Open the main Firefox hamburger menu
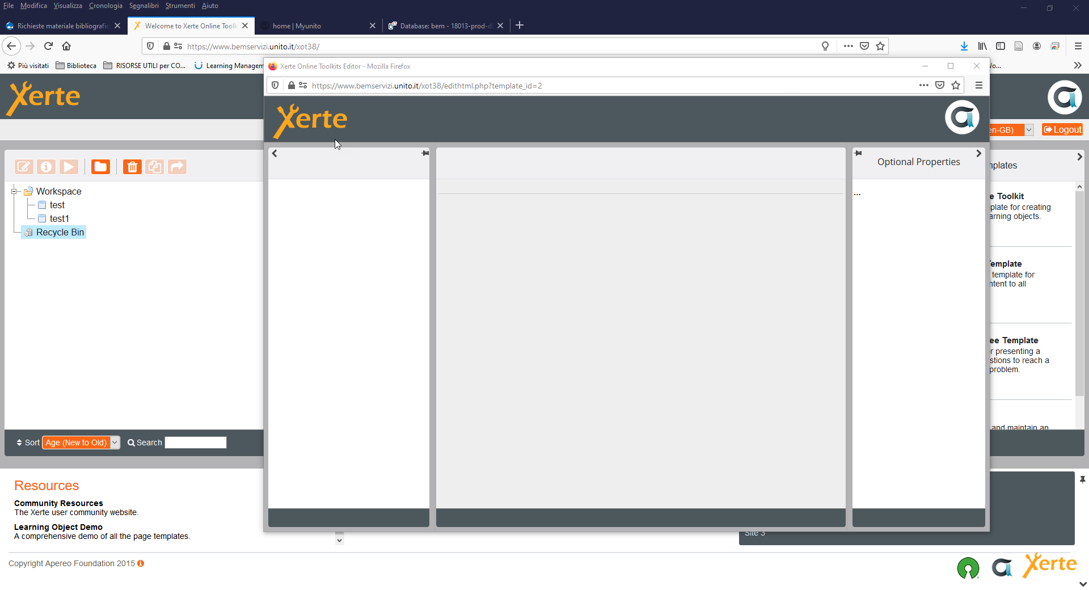The height and width of the screenshot is (590, 1089). pos(1078,46)
